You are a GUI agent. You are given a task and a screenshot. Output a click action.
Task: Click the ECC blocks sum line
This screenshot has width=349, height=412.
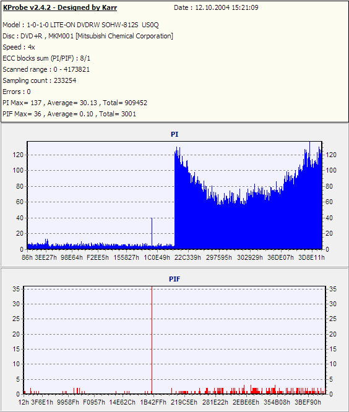pyautogui.click(x=46, y=58)
